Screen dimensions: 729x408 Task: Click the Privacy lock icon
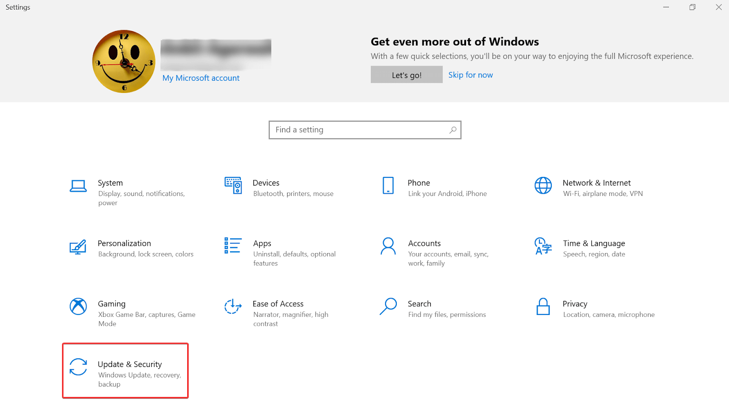(x=543, y=307)
